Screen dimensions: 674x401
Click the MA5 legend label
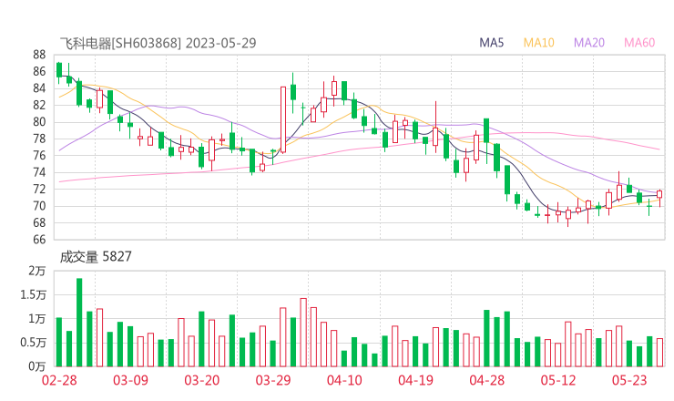(x=491, y=43)
